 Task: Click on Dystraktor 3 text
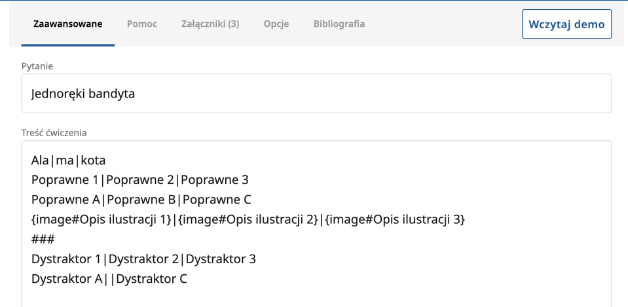point(221,259)
